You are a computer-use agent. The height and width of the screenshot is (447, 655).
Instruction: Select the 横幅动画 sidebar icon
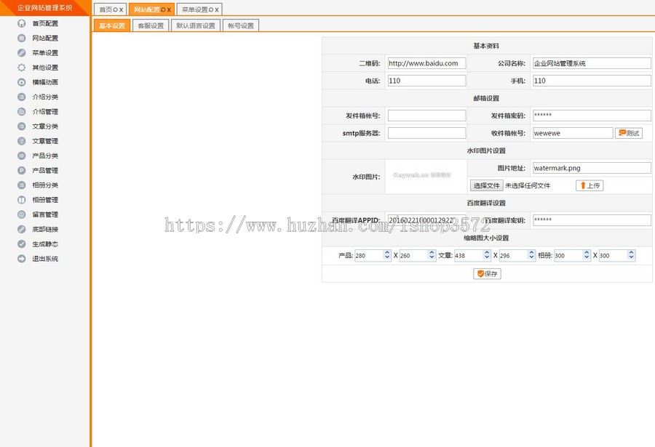pyautogui.click(x=22, y=82)
